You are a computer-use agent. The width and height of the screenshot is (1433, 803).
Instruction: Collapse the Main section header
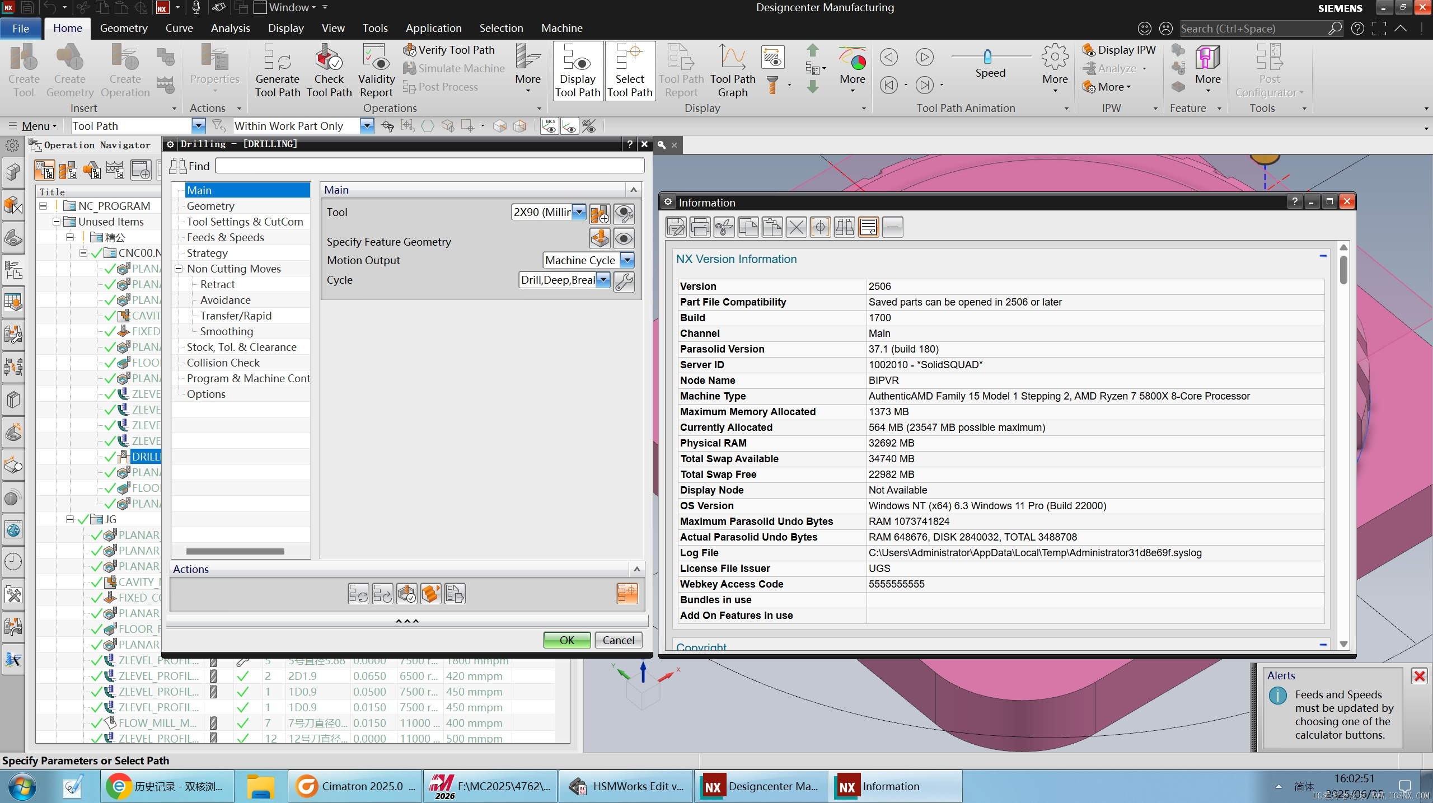coord(634,190)
